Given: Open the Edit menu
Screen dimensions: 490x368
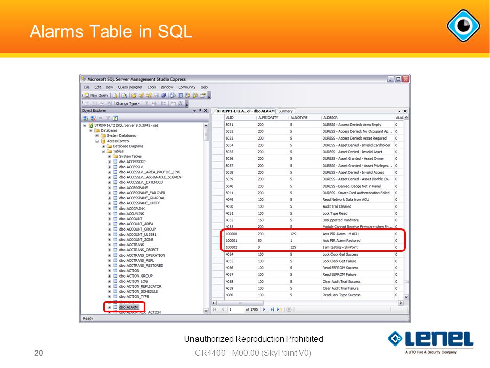Looking at the screenshot, I should [97, 87].
